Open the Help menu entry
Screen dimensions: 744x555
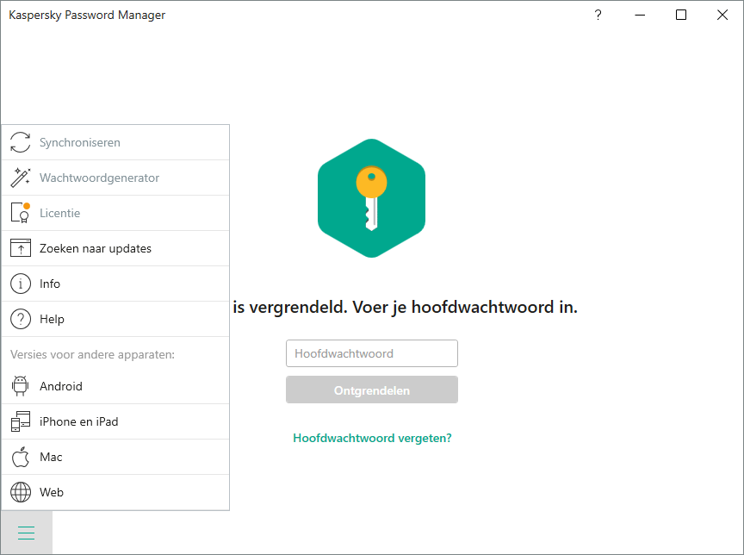115,319
